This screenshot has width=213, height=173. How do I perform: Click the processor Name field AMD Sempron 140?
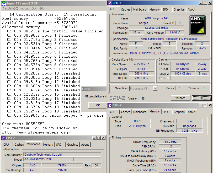tap(157, 18)
